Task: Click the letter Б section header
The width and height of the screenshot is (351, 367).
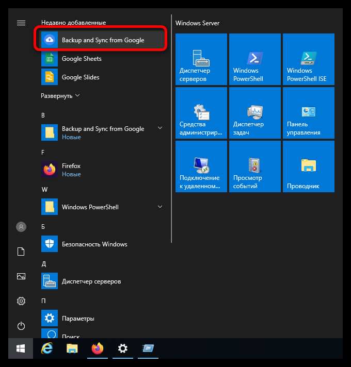Action: pos(43,227)
